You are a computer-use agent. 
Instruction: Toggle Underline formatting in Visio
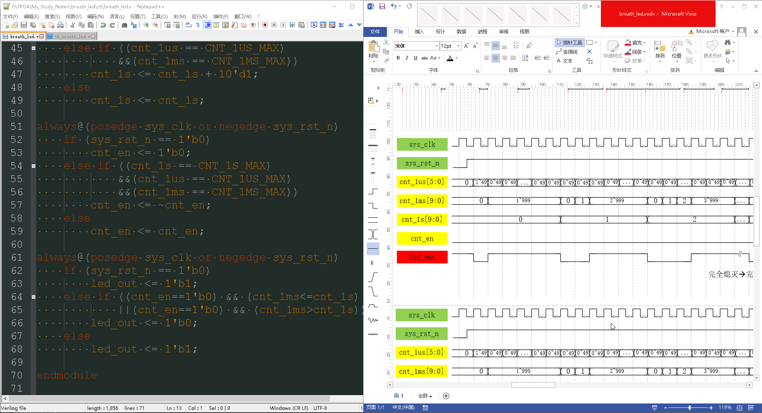coord(416,58)
